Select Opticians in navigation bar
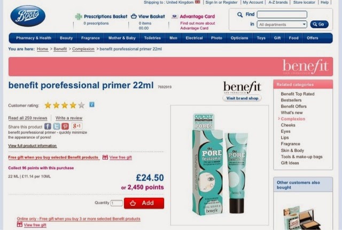This screenshot has width=342, height=230. click(239, 38)
